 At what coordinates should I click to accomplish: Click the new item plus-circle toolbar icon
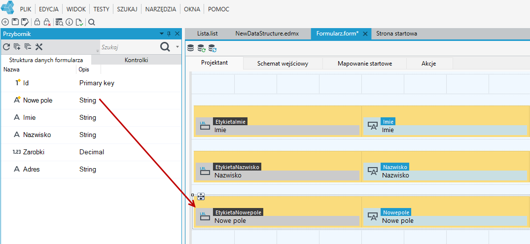(x=5, y=22)
